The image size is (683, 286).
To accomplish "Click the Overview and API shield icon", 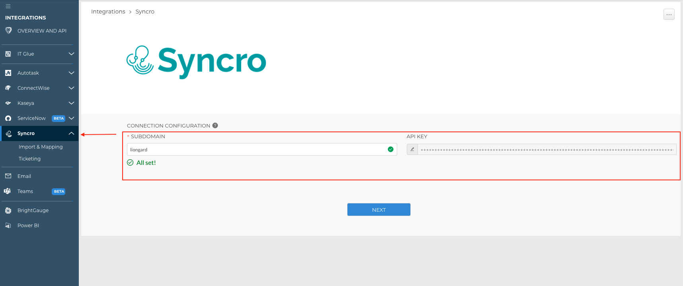I will (8, 30).
